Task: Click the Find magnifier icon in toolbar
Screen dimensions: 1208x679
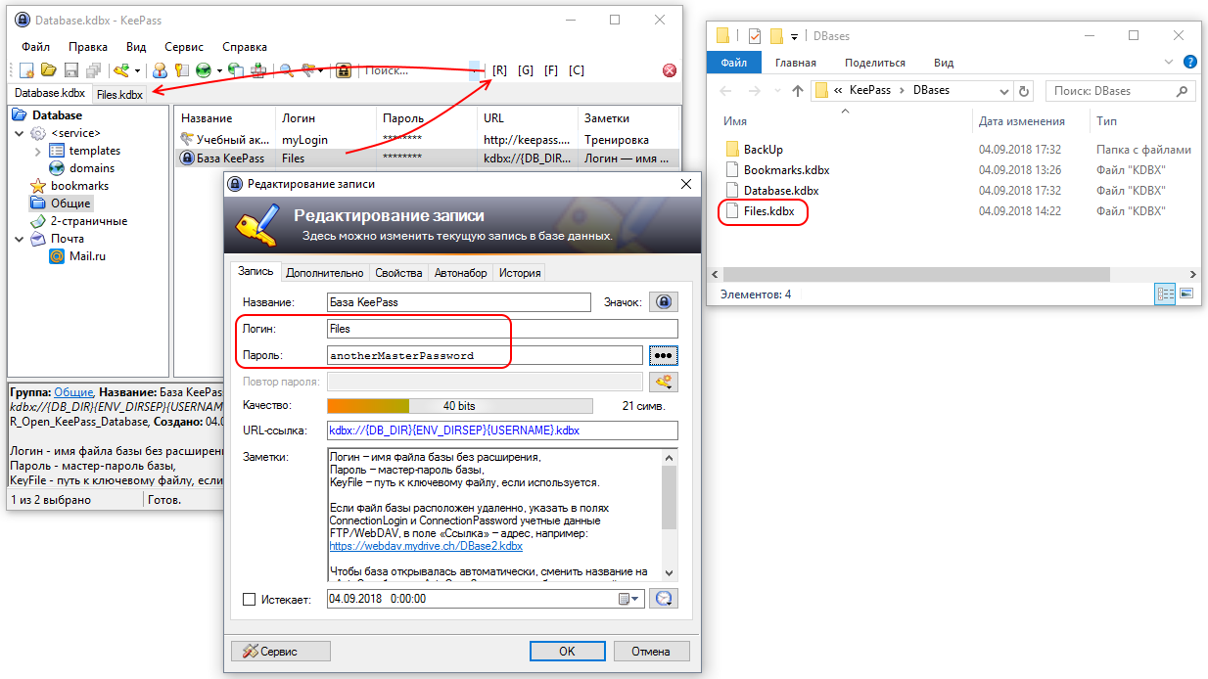Action: [x=288, y=70]
